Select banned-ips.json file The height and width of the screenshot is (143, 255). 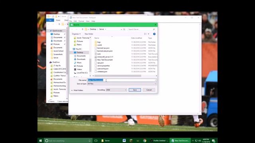[103, 48]
